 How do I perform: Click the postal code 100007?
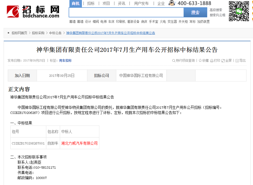click(41, 178)
